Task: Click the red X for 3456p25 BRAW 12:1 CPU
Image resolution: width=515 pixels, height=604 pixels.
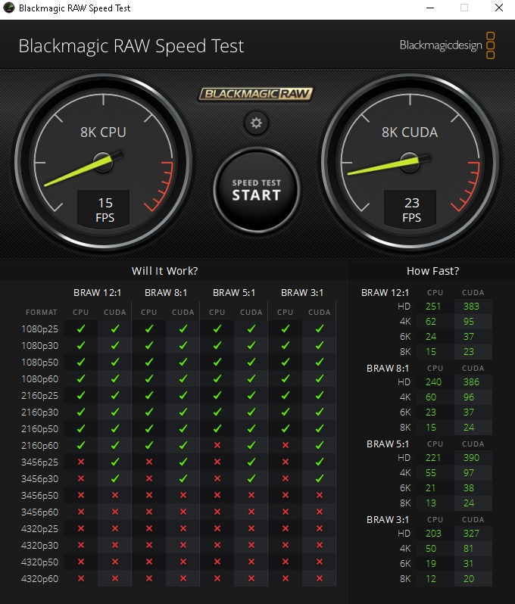Action: tap(81, 462)
